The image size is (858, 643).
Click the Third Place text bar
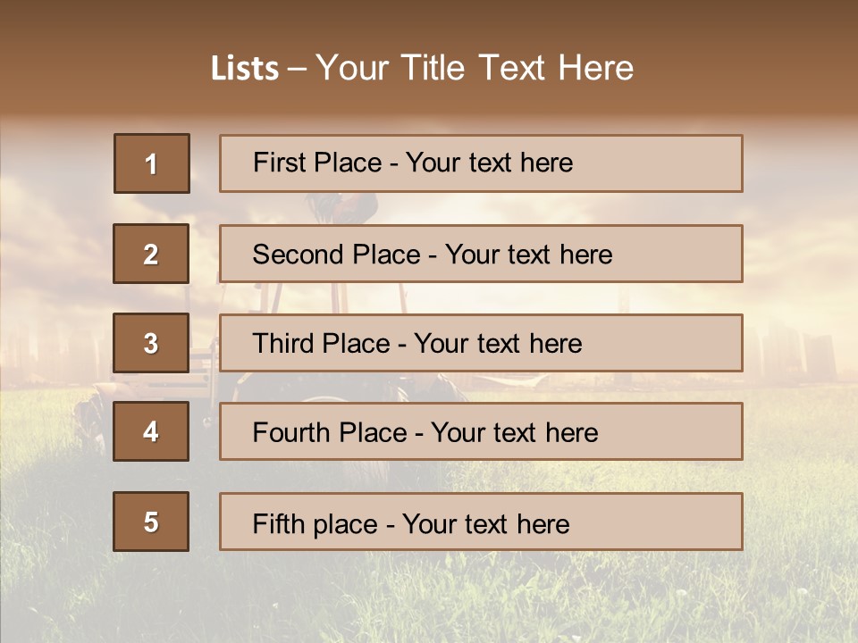[x=481, y=343]
